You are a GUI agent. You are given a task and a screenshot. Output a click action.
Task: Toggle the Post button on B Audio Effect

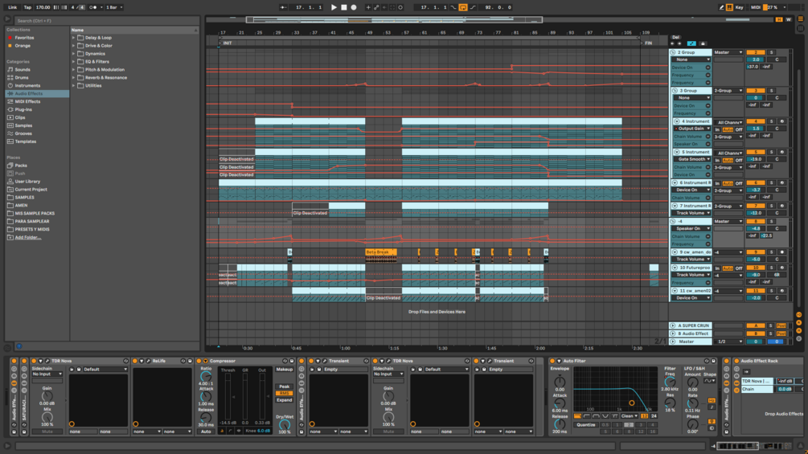click(x=781, y=333)
